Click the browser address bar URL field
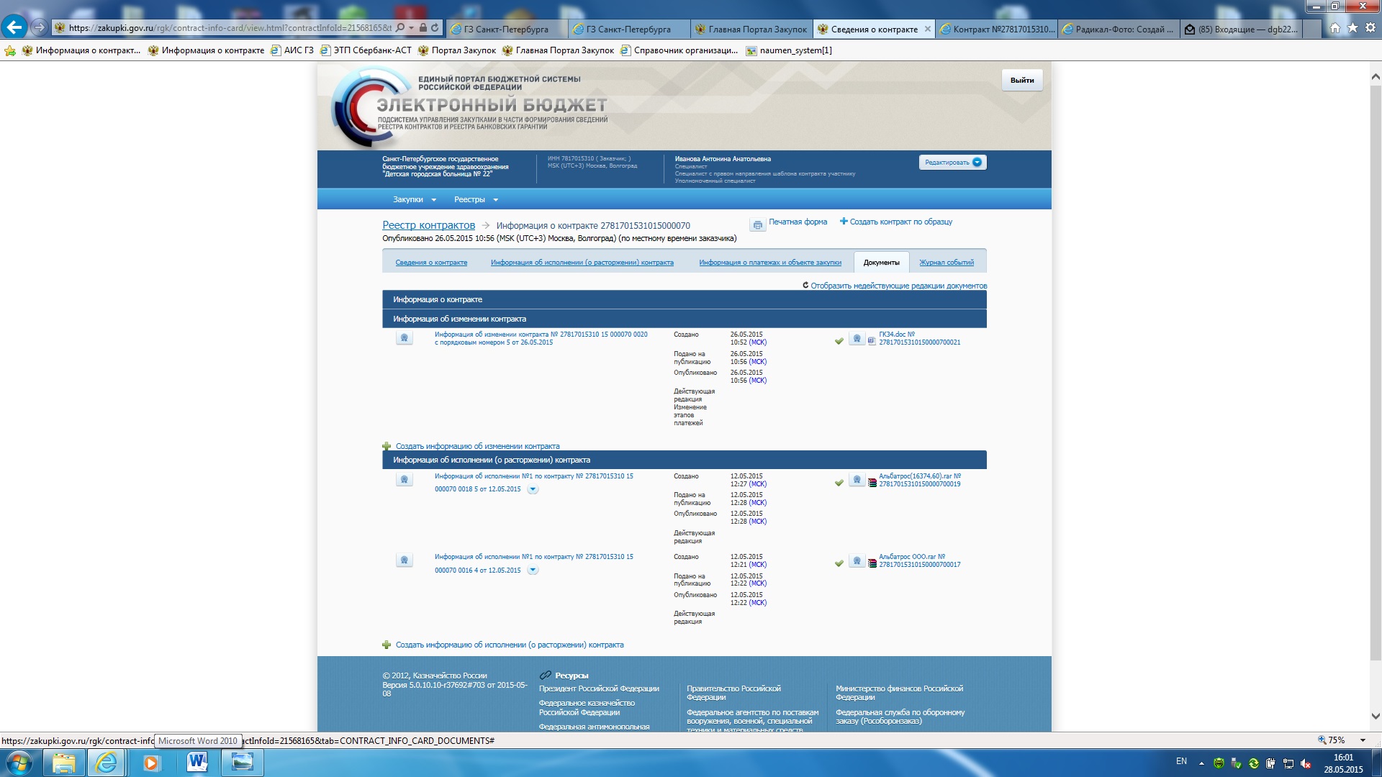Screen dimensions: 1382x777 coord(230,28)
